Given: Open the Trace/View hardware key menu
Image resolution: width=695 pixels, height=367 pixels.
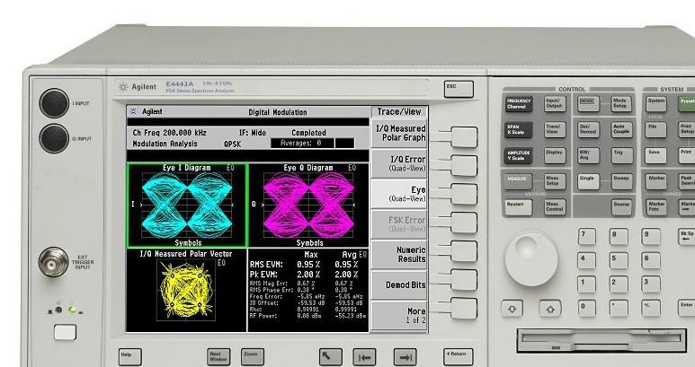Looking at the screenshot, I should tap(553, 130).
